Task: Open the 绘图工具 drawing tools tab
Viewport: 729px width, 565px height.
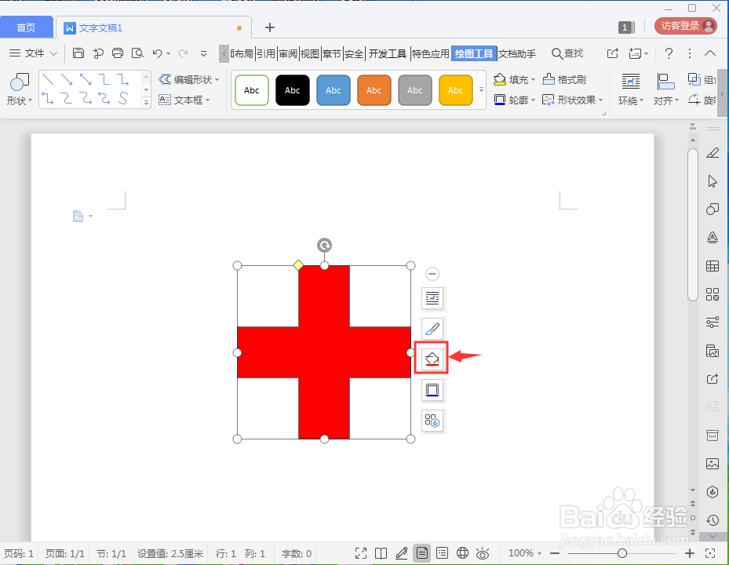Action: coord(474,54)
